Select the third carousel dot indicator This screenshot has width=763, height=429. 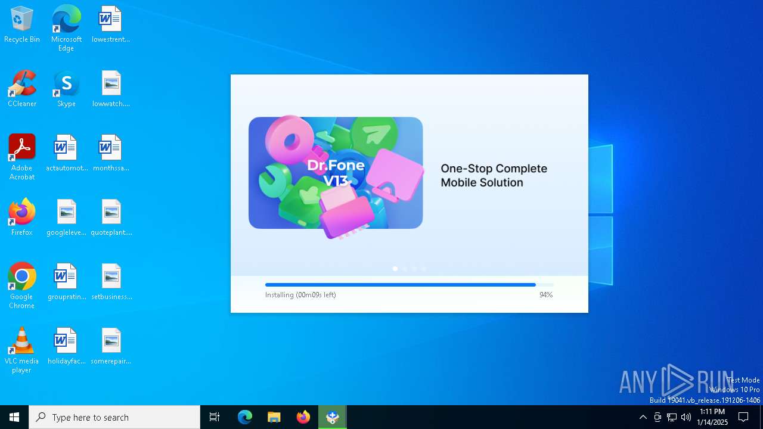pos(414,269)
